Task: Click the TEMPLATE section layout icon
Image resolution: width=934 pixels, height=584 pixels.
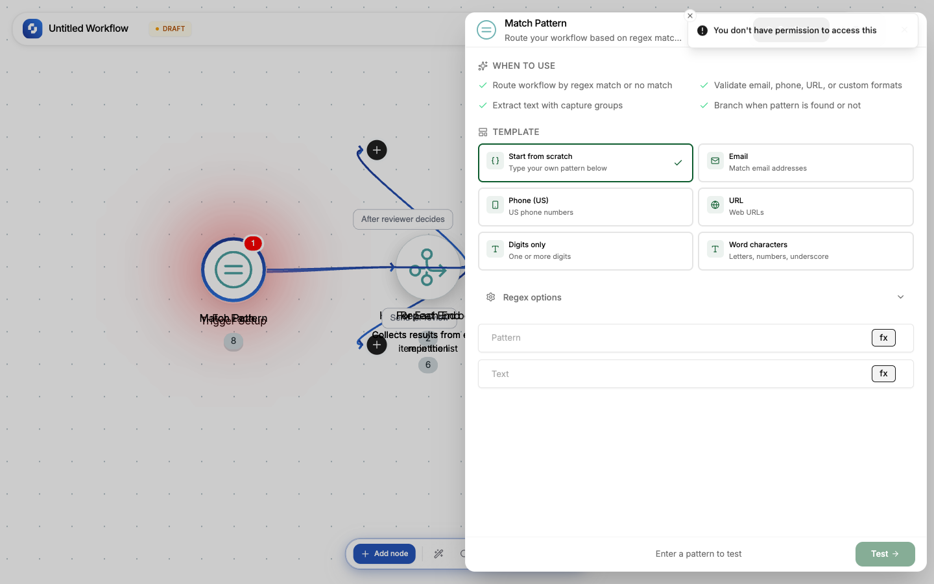Action: coord(483,132)
